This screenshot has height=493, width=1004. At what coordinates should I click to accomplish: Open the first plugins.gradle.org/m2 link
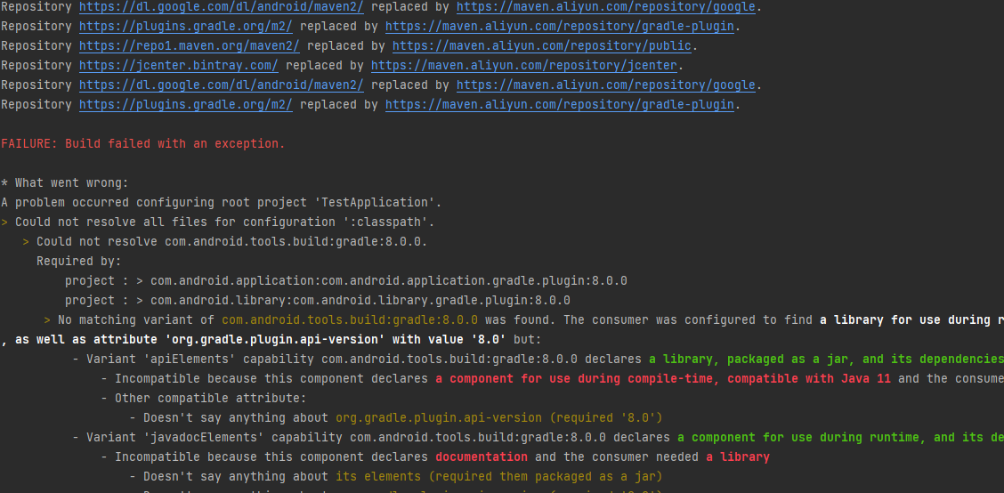pyautogui.click(x=186, y=26)
